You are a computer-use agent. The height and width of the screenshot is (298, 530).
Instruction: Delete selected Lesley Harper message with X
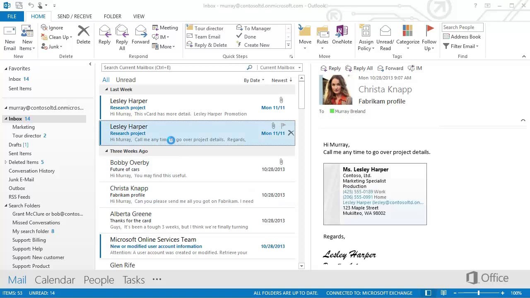click(291, 133)
